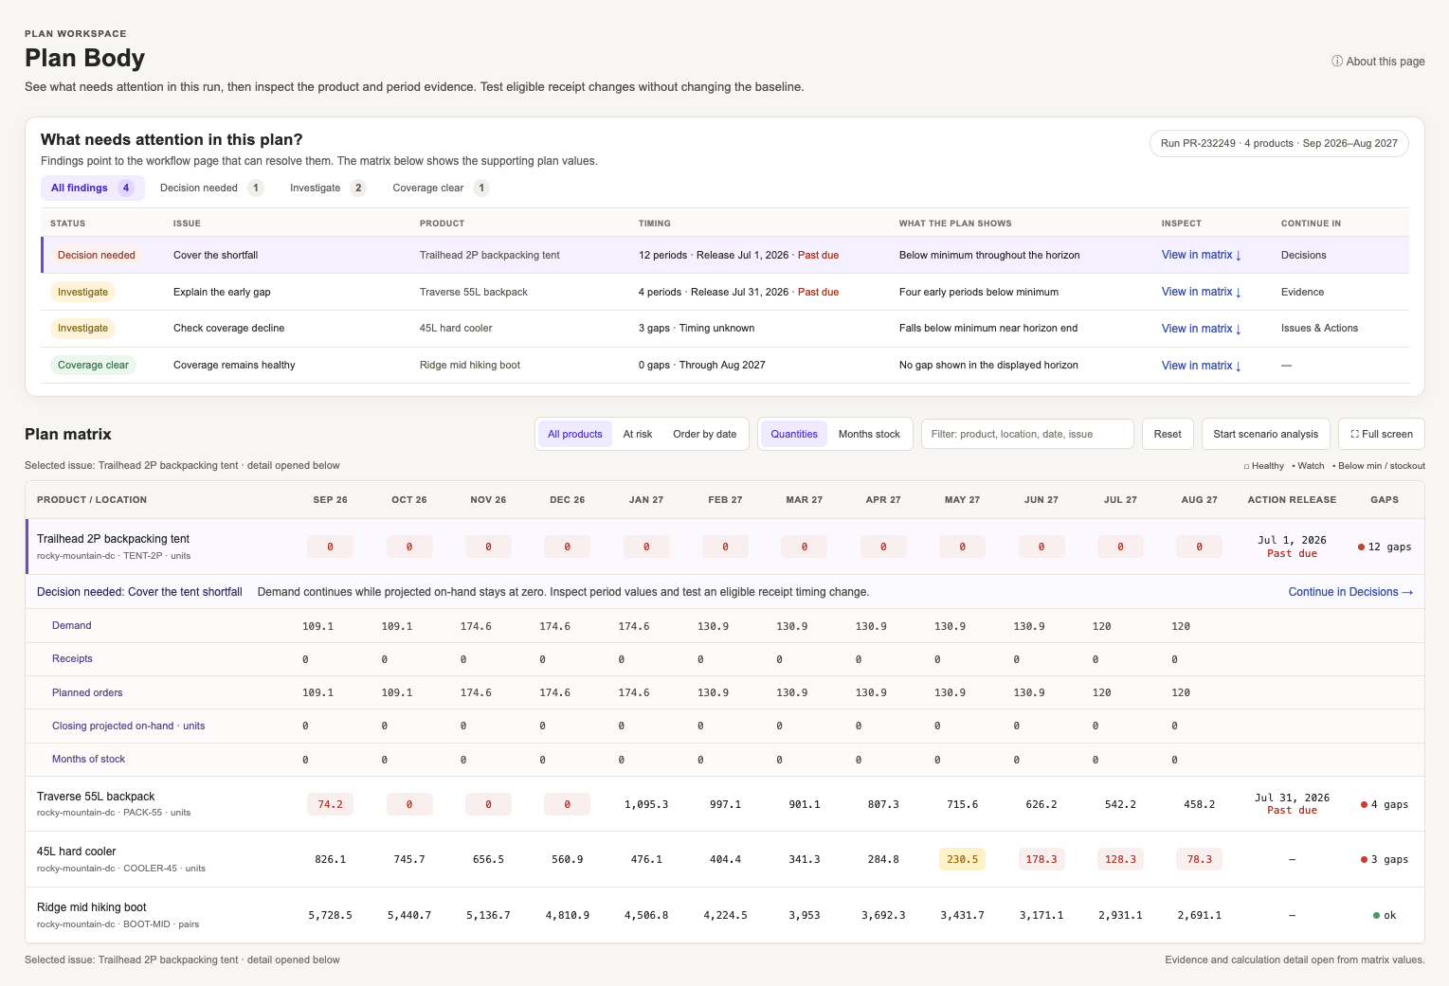View Trailhead 2P backpacking tent in matrix
The height and width of the screenshot is (986, 1449).
click(1202, 255)
